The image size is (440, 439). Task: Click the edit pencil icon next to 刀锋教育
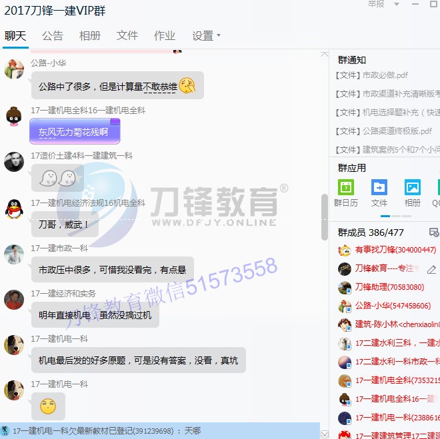[x=431, y=269]
